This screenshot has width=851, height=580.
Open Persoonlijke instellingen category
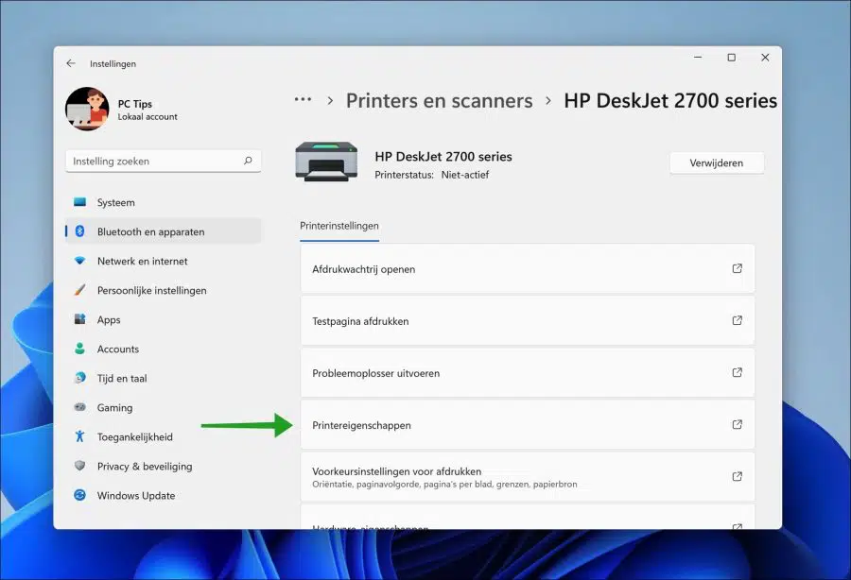(x=163, y=290)
